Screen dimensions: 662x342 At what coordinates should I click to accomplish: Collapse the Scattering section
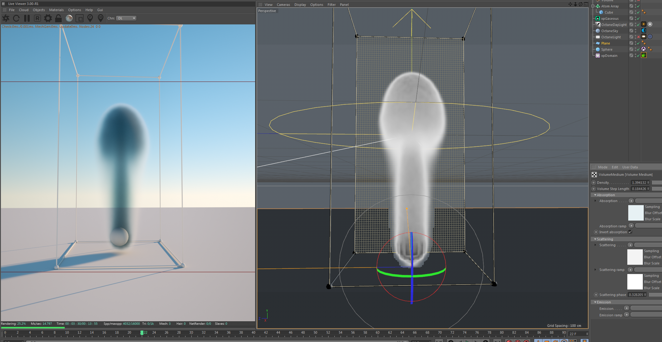pyautogui.click(x=595, y=239)
